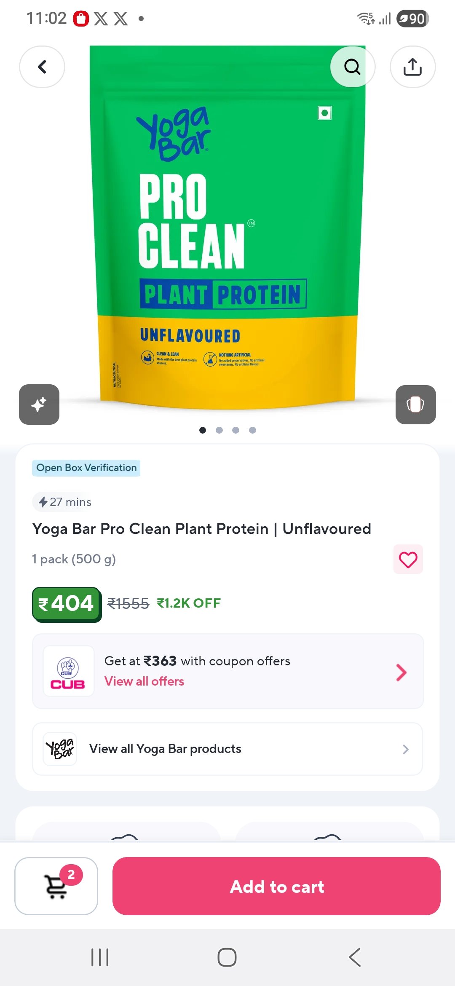Screen dimensions: 455x986
Task: Tap the Add to cart button
Action: coord(276,886)
